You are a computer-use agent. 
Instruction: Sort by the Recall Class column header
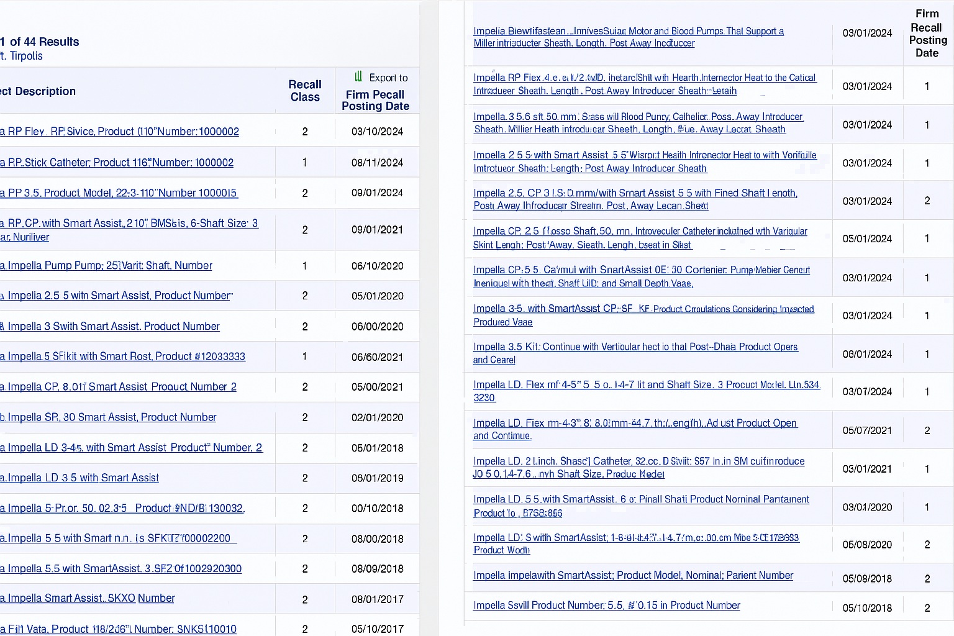pos(304,91)
